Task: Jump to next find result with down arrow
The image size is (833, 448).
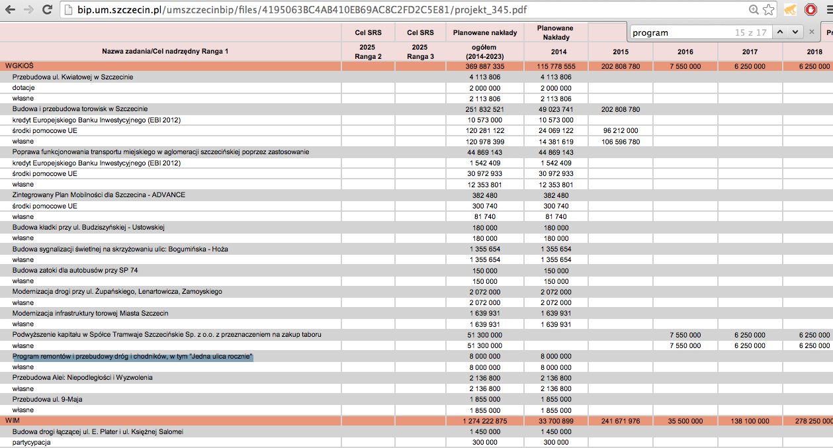Action: (x=795, y=32)
